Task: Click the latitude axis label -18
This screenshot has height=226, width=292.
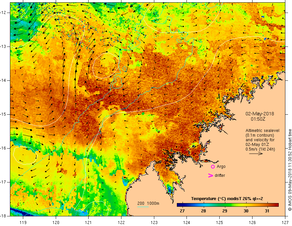Action: coord(4,216)
